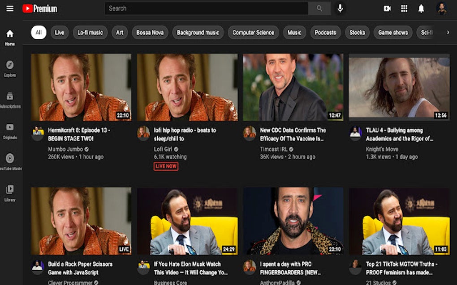Click AnthonyPadilla channel avatar

[x=250, y=267]
